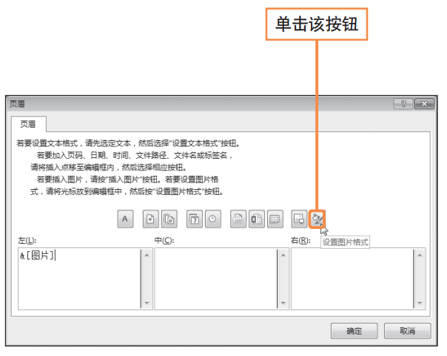Click right section scrollbar down arrow
447x356 pixels.
420,303
